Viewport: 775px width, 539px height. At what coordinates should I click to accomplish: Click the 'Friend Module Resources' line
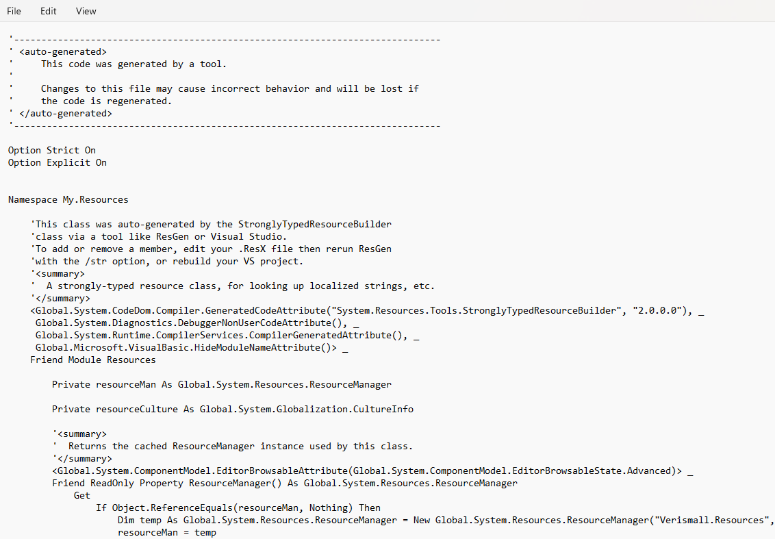(x=93, y=360)
